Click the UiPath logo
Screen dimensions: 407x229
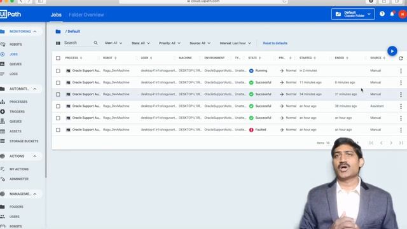coord(10,14)
